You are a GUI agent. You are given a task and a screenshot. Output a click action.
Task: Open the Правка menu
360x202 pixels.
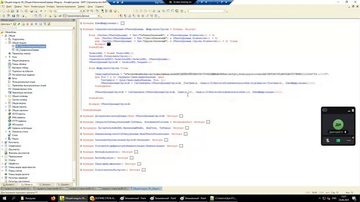pyautogui.click(x=17, y=7)
